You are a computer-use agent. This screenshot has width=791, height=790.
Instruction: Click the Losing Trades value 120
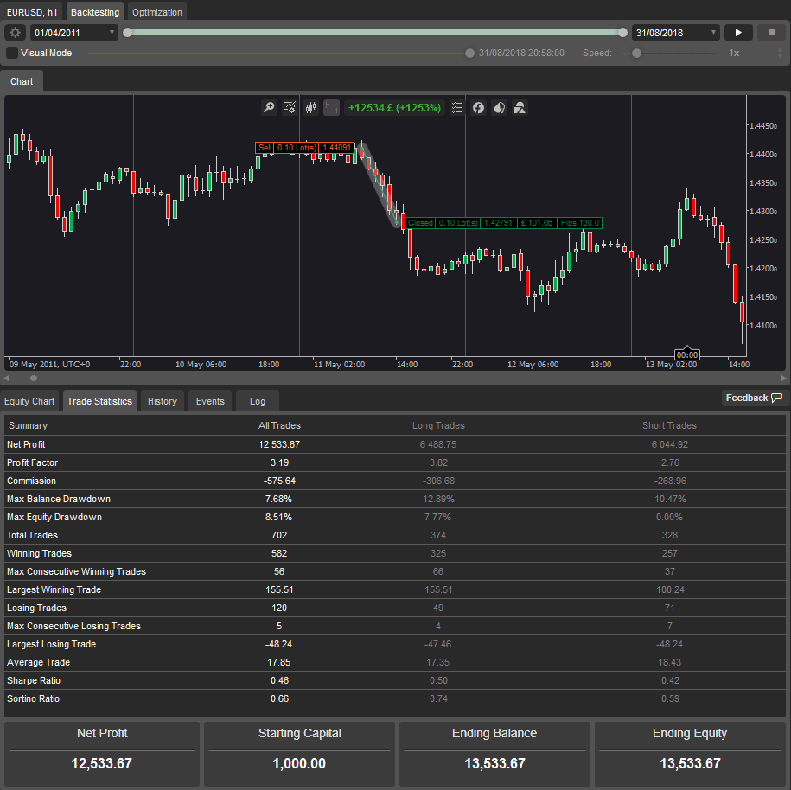279,608
